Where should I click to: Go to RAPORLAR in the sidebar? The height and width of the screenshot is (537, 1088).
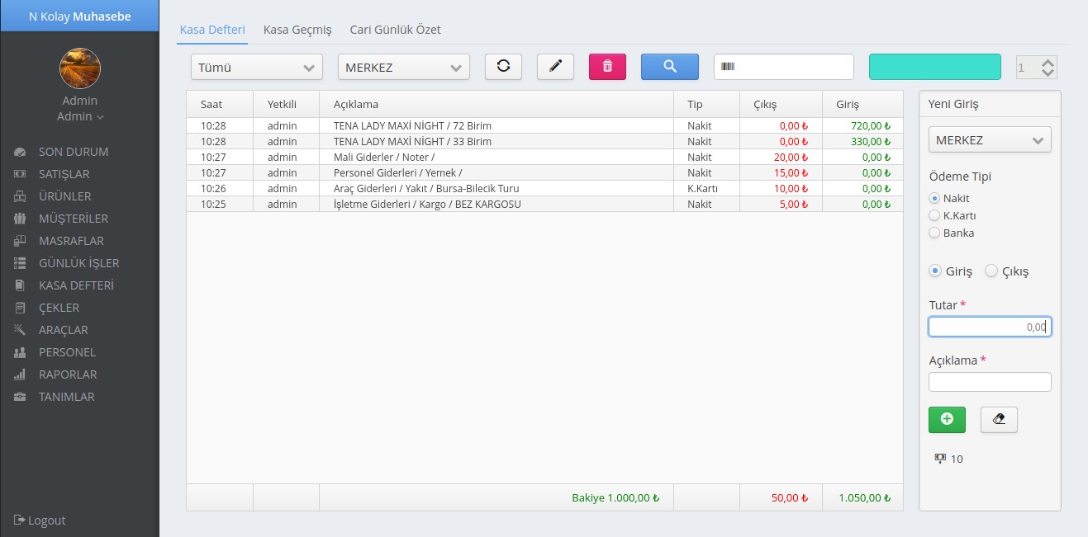[x=67, y=374]
